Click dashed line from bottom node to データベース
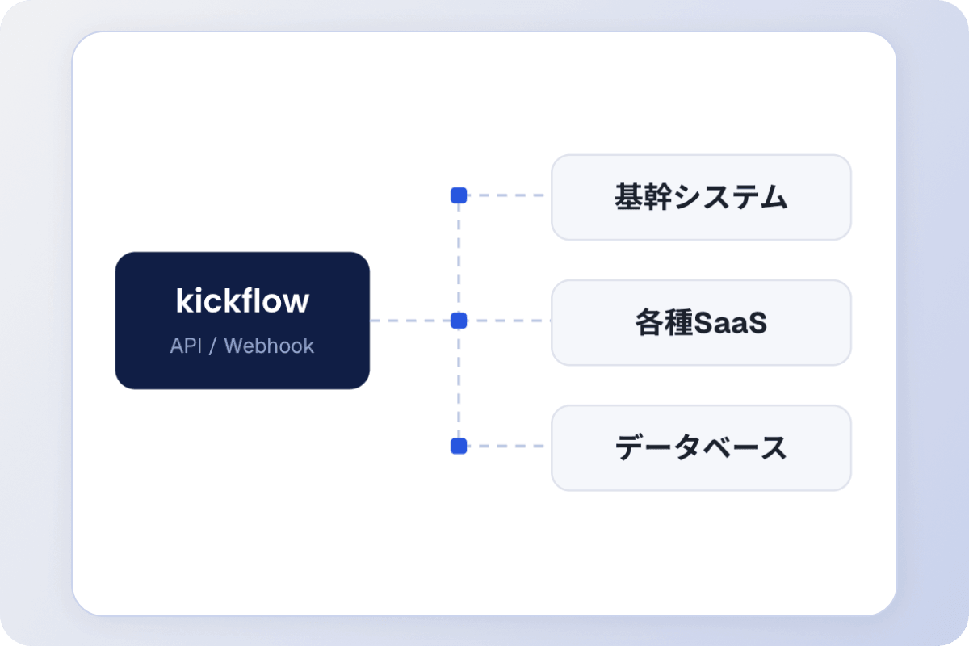This screenshot has width=969, height=646. click(509, 446)
